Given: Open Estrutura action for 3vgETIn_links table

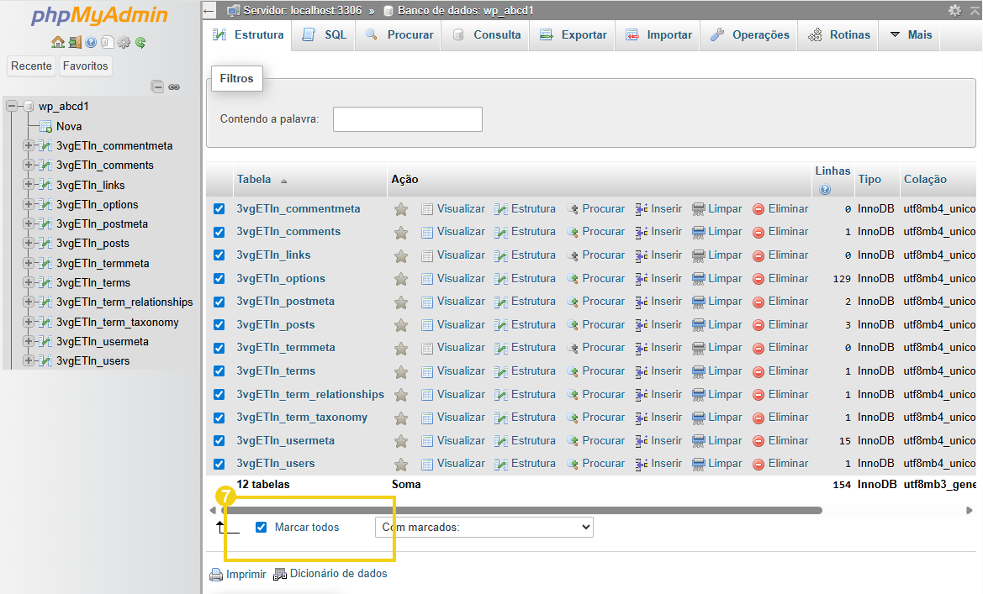Looking at the screenshot, I should click(x=532, y=255).
